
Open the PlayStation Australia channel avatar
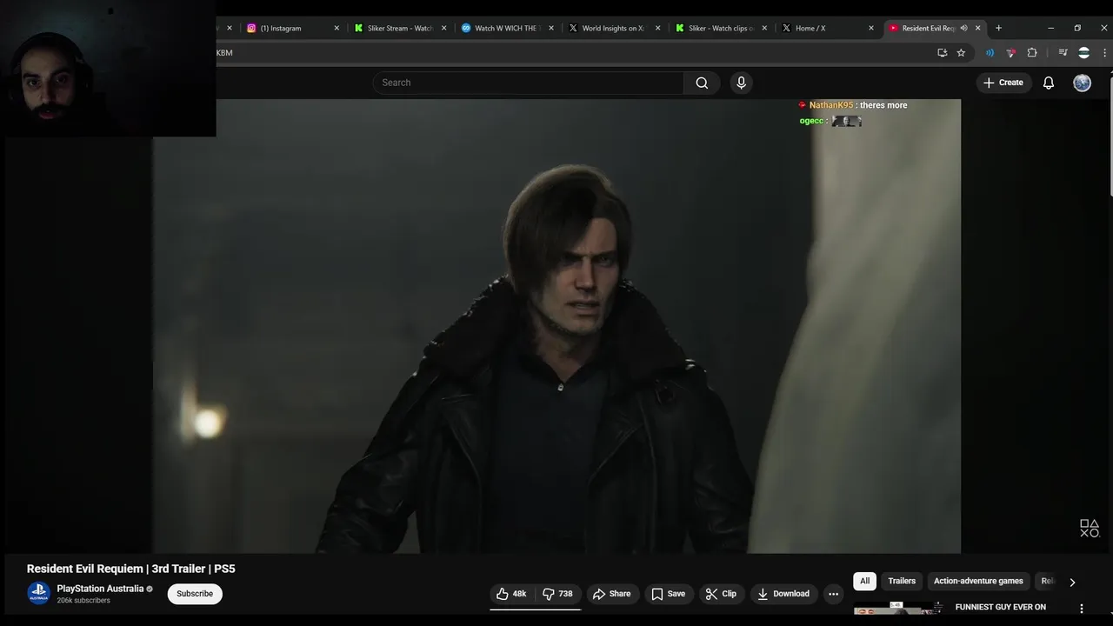pyautogui.click(x=38, y=594)
